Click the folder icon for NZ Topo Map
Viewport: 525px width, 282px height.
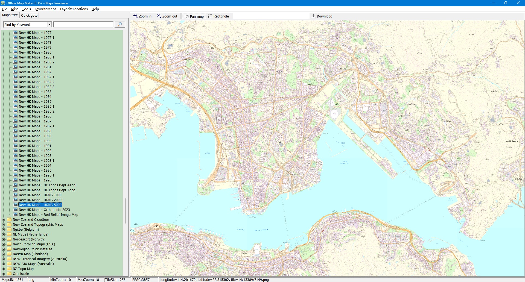pos(10,269)
